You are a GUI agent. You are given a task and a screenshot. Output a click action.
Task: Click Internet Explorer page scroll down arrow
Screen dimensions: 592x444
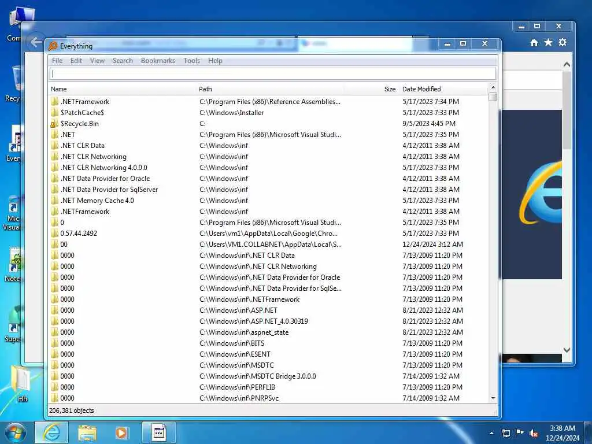tap(567, 350)
